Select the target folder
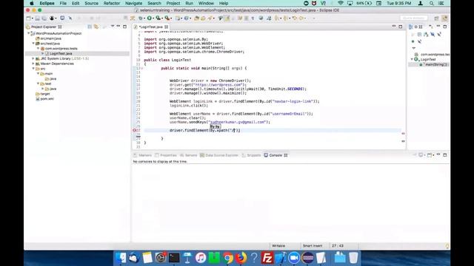The height and width of the screenshot is (266, 474). (44, 94)
